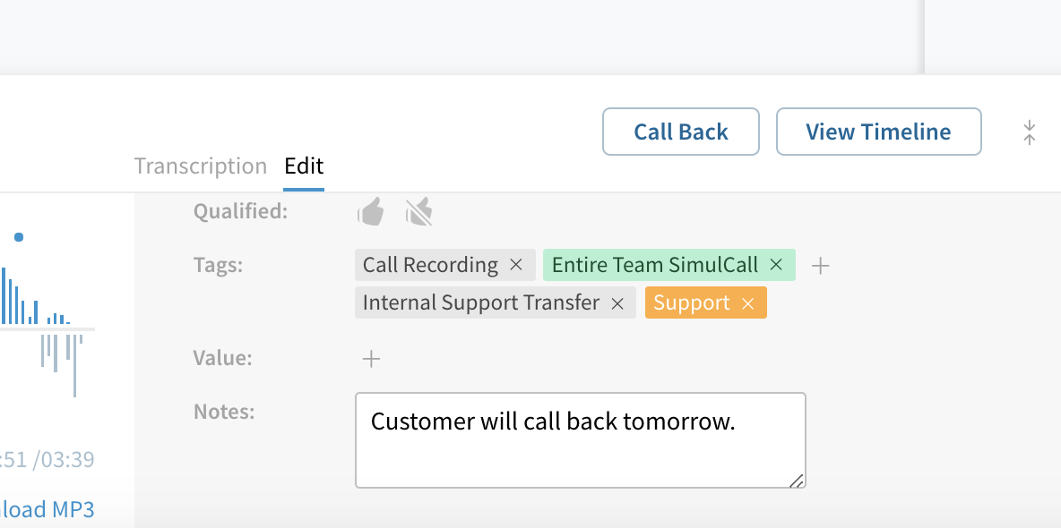Select the Support tag label
This screenshot has height=528, width=1061.
point(691,302)
